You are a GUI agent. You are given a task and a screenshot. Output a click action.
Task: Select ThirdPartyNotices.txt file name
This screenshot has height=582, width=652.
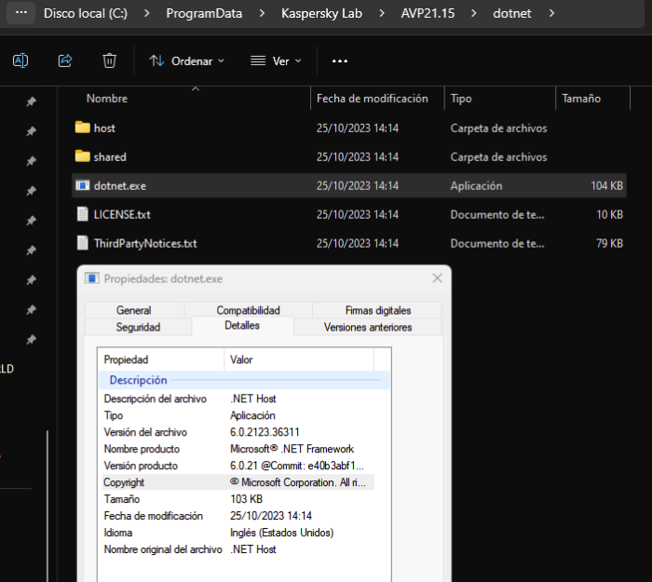145,243
